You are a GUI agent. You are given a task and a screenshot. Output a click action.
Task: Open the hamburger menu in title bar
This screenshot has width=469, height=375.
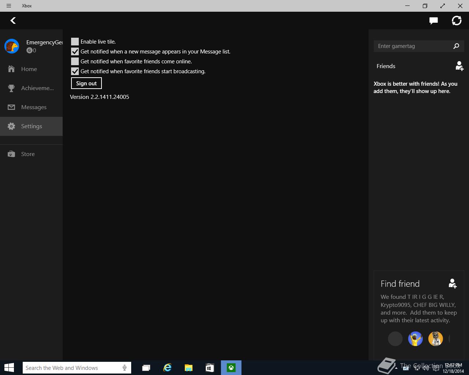tap(9, 6)
